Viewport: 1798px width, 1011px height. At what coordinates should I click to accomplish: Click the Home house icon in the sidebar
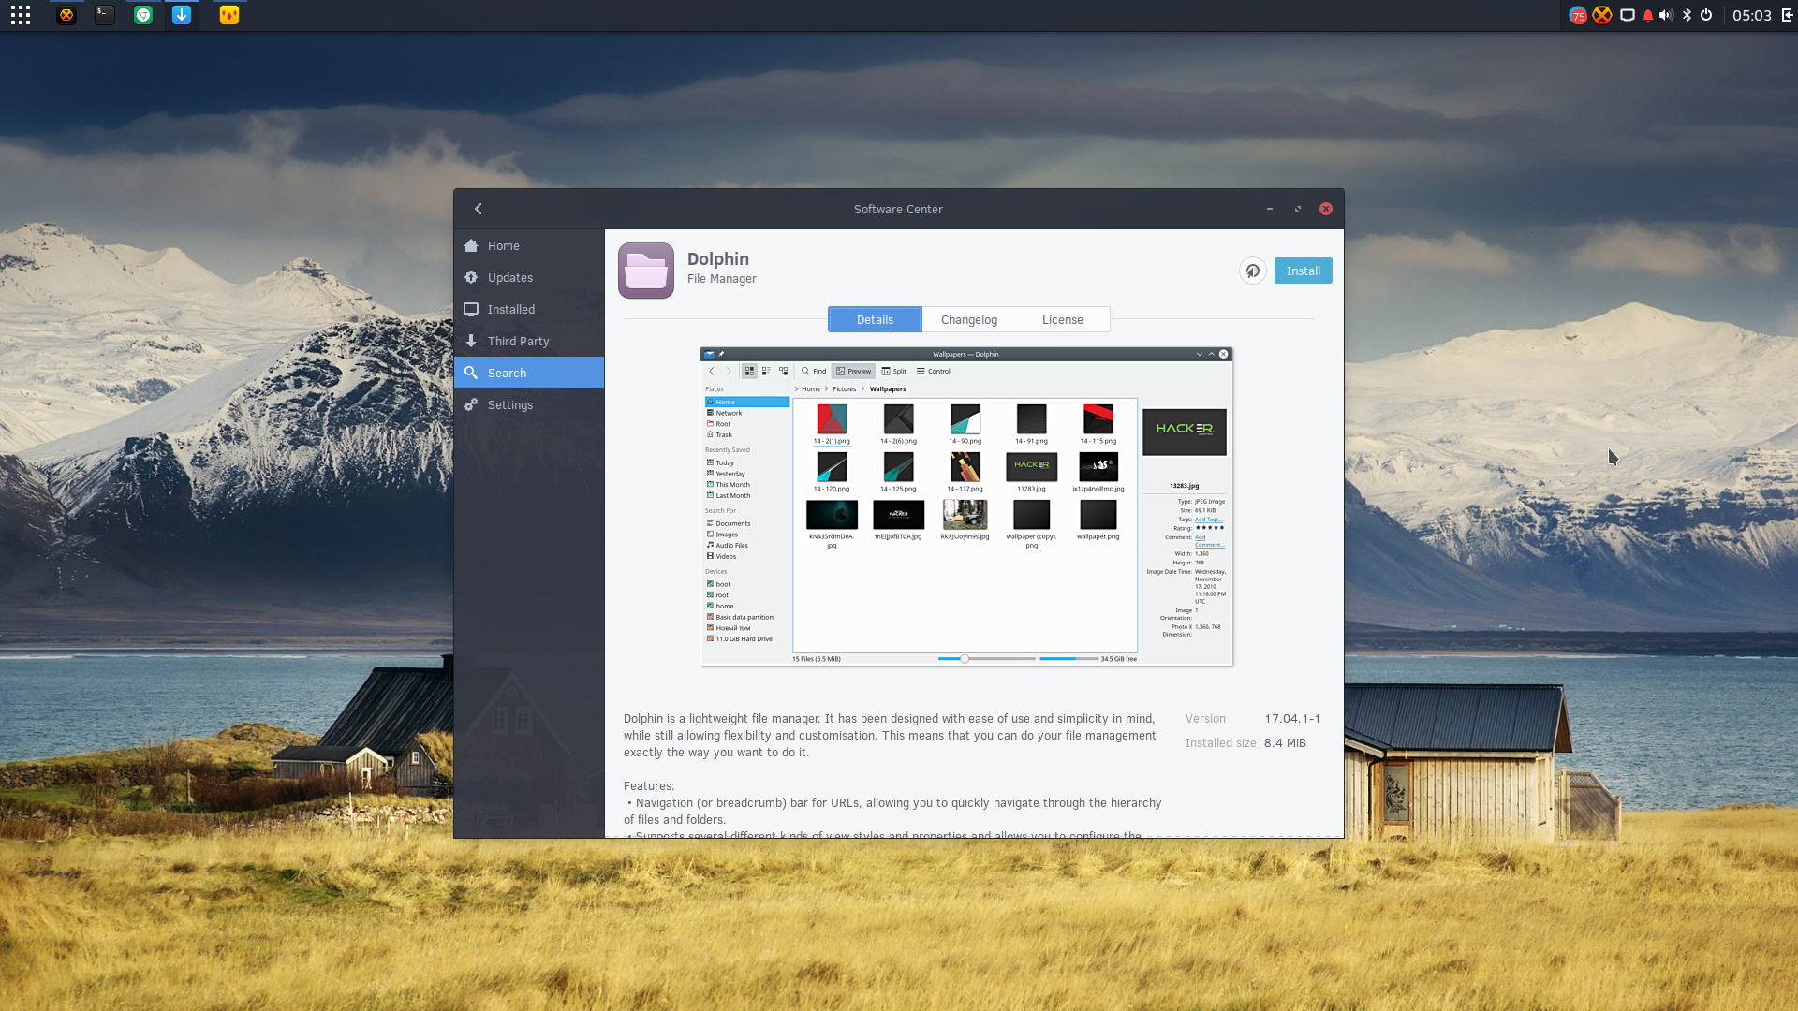click(x=471, y=245)
